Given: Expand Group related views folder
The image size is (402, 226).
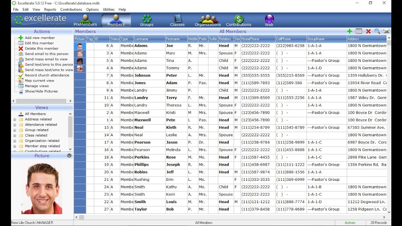Looking at the screenshot, I should pos(14,130).
